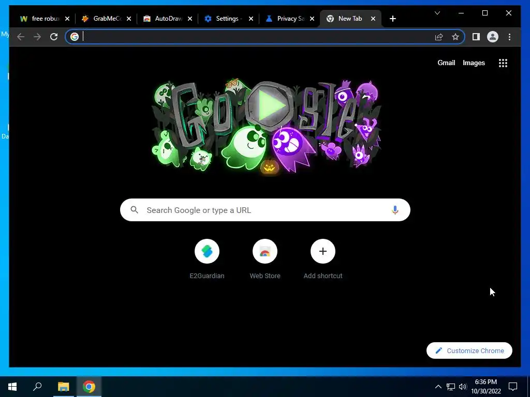Expand the tab search dropdown
530x397 pixels.
437,13
